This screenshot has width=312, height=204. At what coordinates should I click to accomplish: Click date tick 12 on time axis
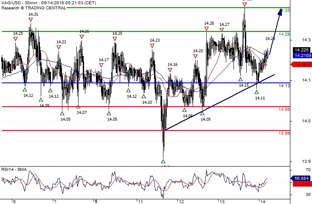[x=182, y=201]
